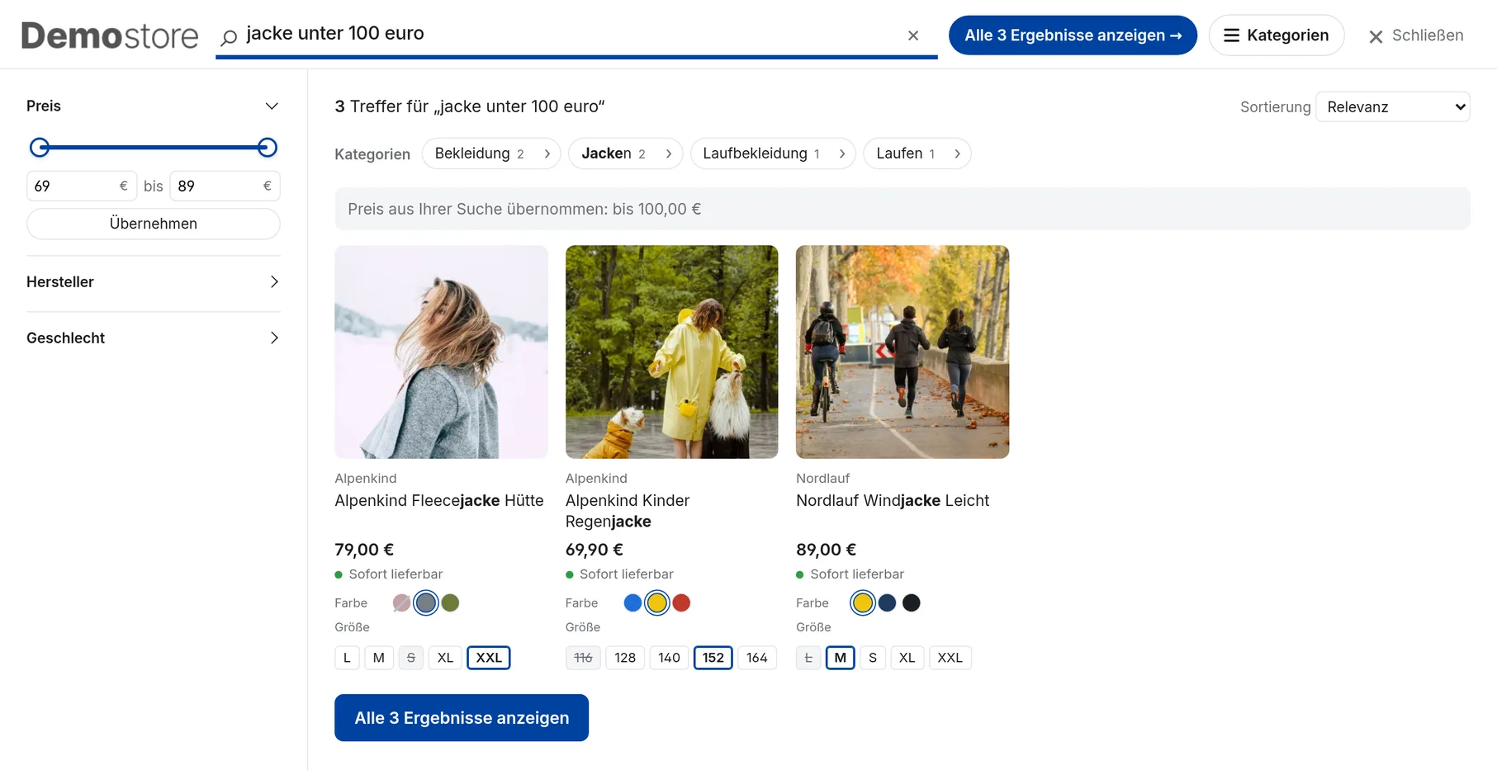
Task: Expand the Geschlecht filter
Action: [x=154, y=338]
